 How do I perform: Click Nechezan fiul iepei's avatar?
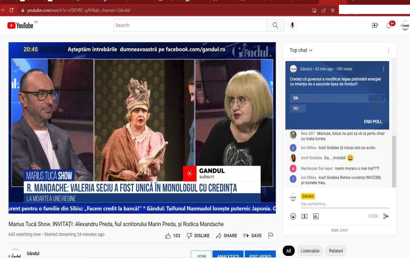pos(293,168)
